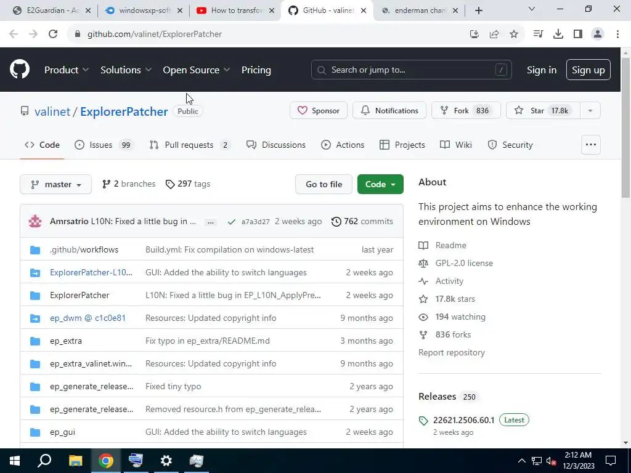The image size is (631, 473).
Task: Open .github/workflows folder
Action: pyautogui.click(x=84, y=249)
